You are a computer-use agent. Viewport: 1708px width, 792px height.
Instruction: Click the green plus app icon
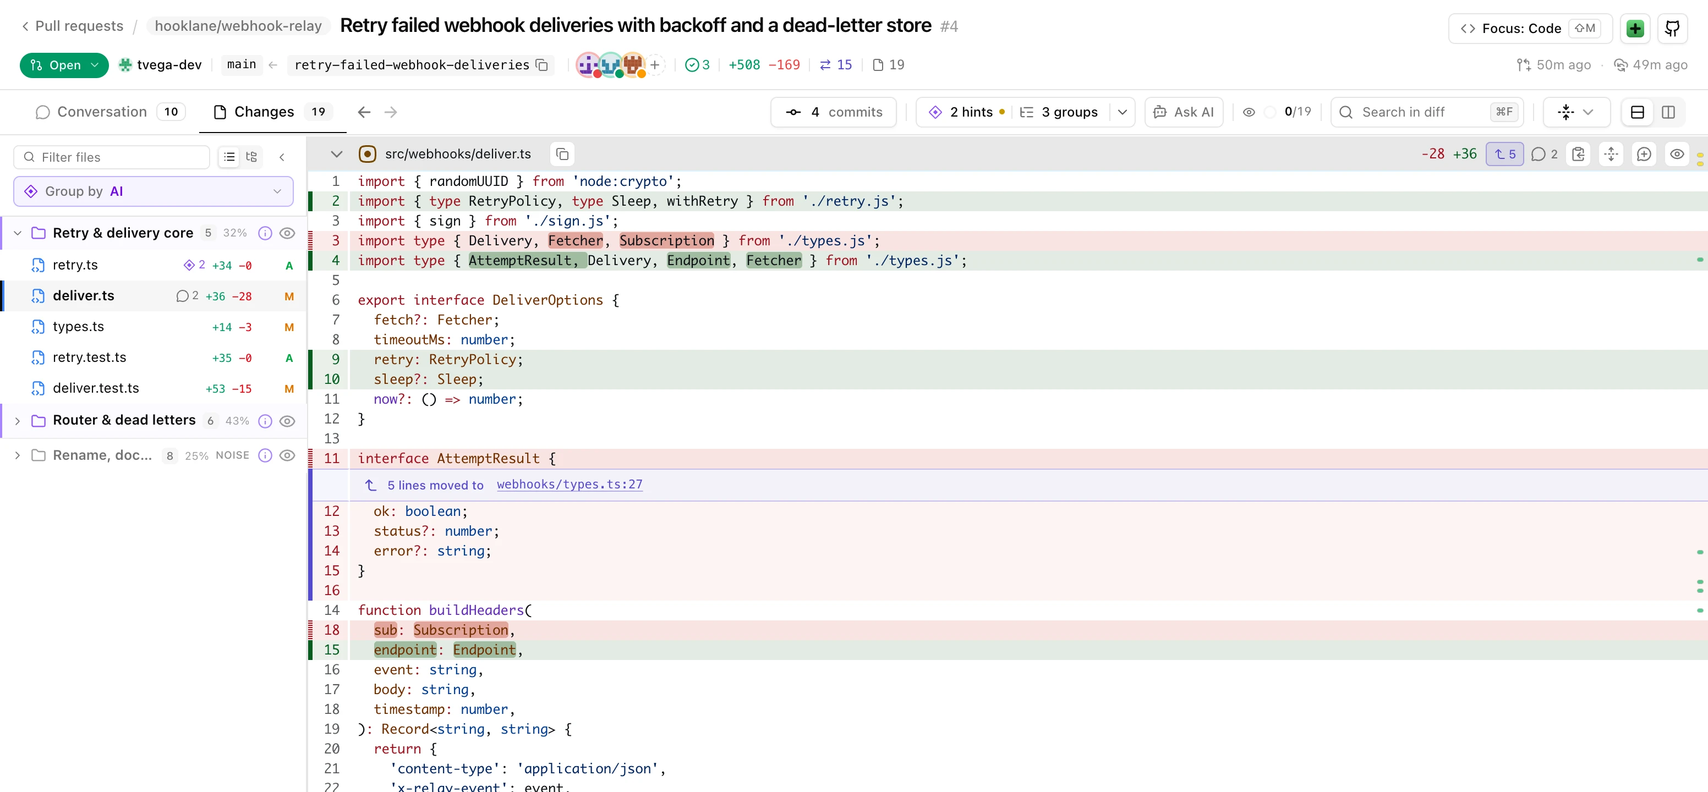1634,29
